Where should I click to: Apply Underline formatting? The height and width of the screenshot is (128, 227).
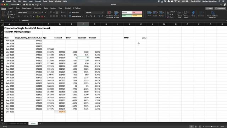(x=25, y=16)
